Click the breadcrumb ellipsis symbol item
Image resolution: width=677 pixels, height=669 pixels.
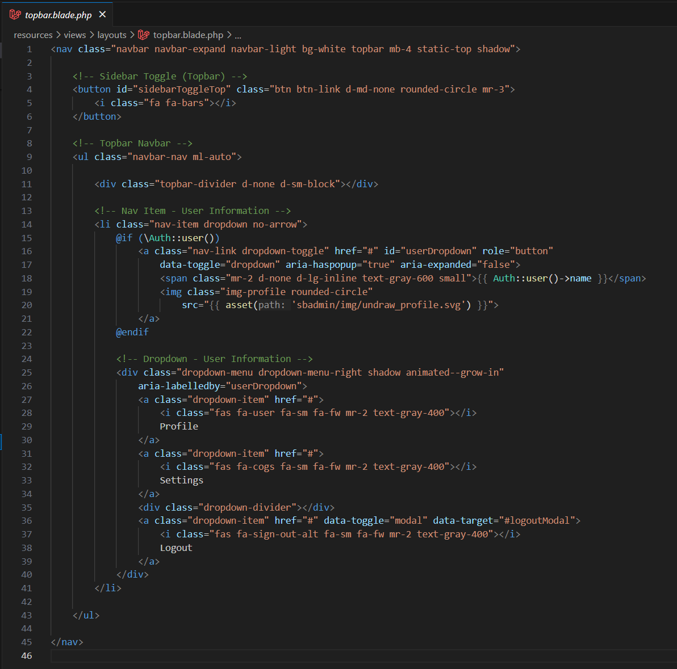tap(238, 35)
